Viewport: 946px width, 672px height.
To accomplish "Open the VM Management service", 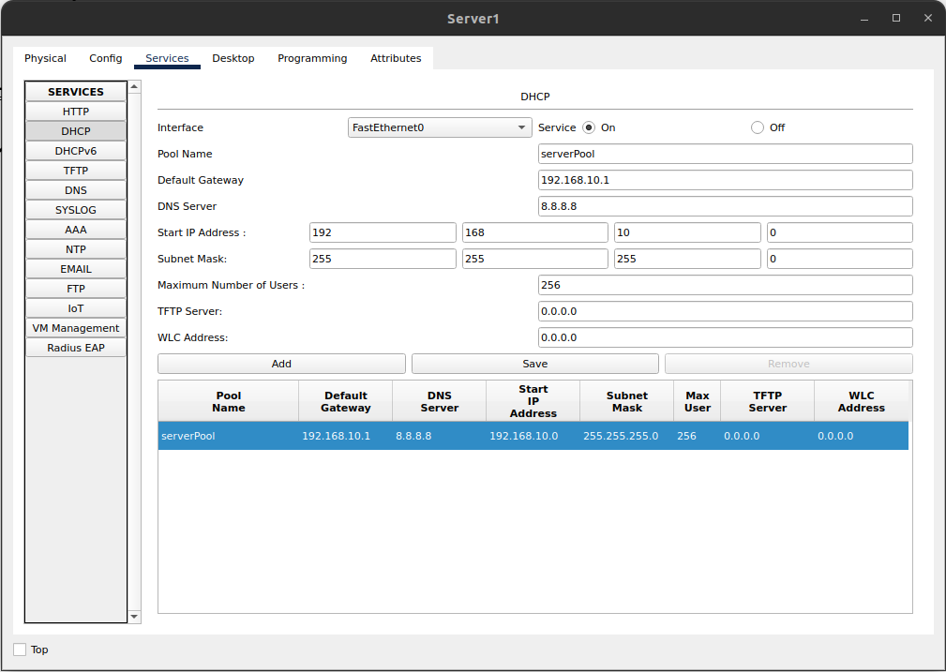I will coord(75,327).
